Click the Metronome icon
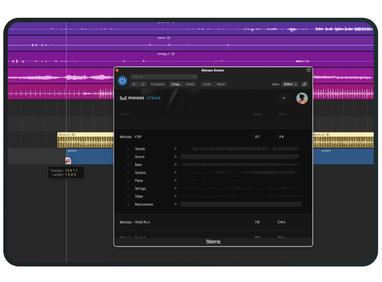This screenshot has width=382, height=282. tap(128, 204)
